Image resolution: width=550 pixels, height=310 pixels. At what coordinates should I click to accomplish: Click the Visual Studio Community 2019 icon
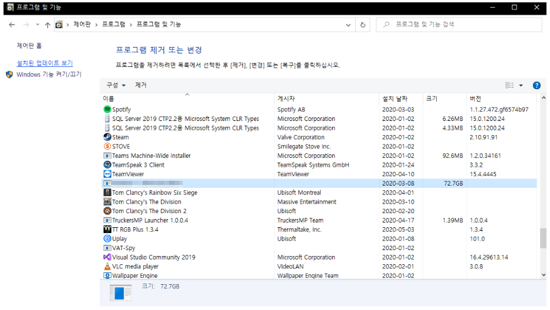(x=107, y=257)
